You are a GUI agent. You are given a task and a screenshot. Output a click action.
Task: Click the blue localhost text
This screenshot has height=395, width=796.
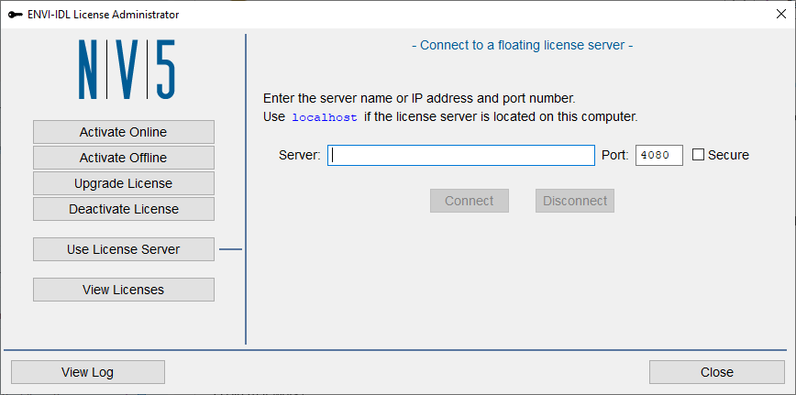325,117
